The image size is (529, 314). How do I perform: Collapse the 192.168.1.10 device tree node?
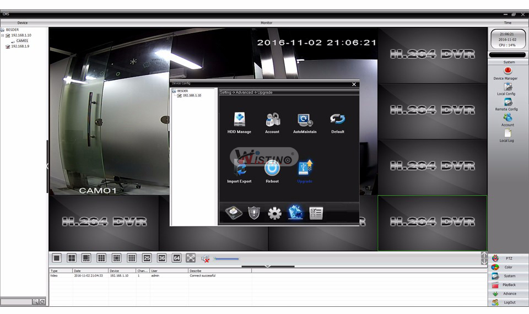3,35
